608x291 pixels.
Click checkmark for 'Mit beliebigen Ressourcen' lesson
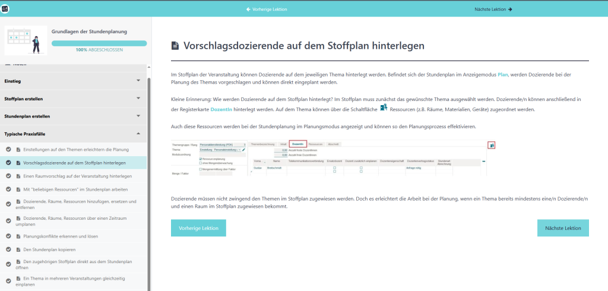pos(9,189)
